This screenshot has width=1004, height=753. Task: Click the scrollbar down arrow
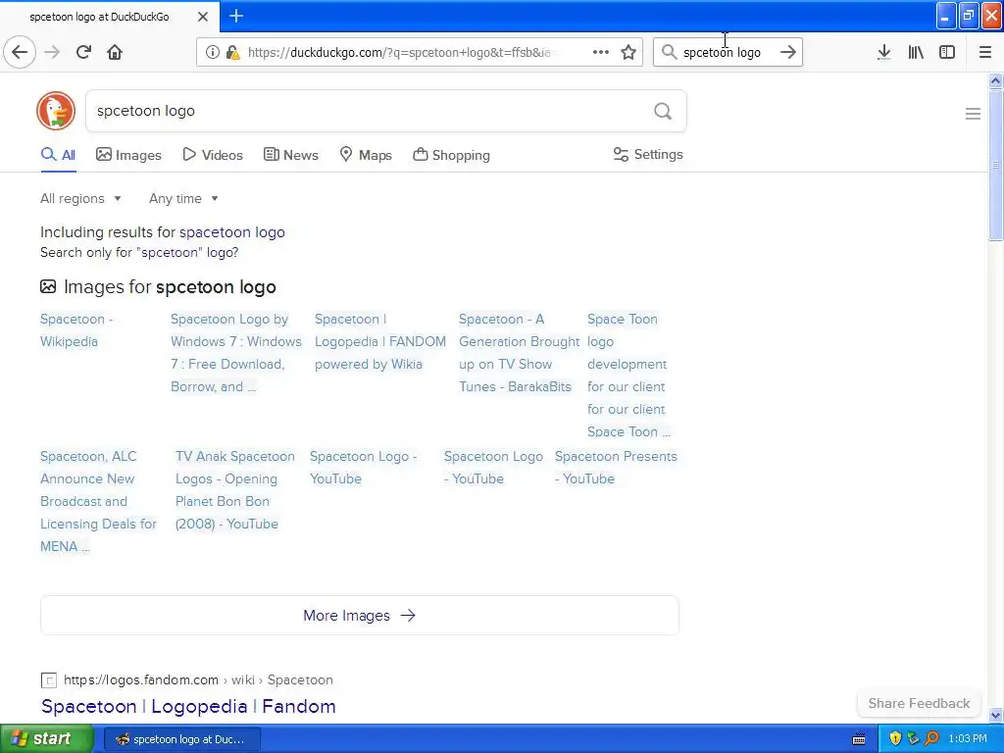995,715
